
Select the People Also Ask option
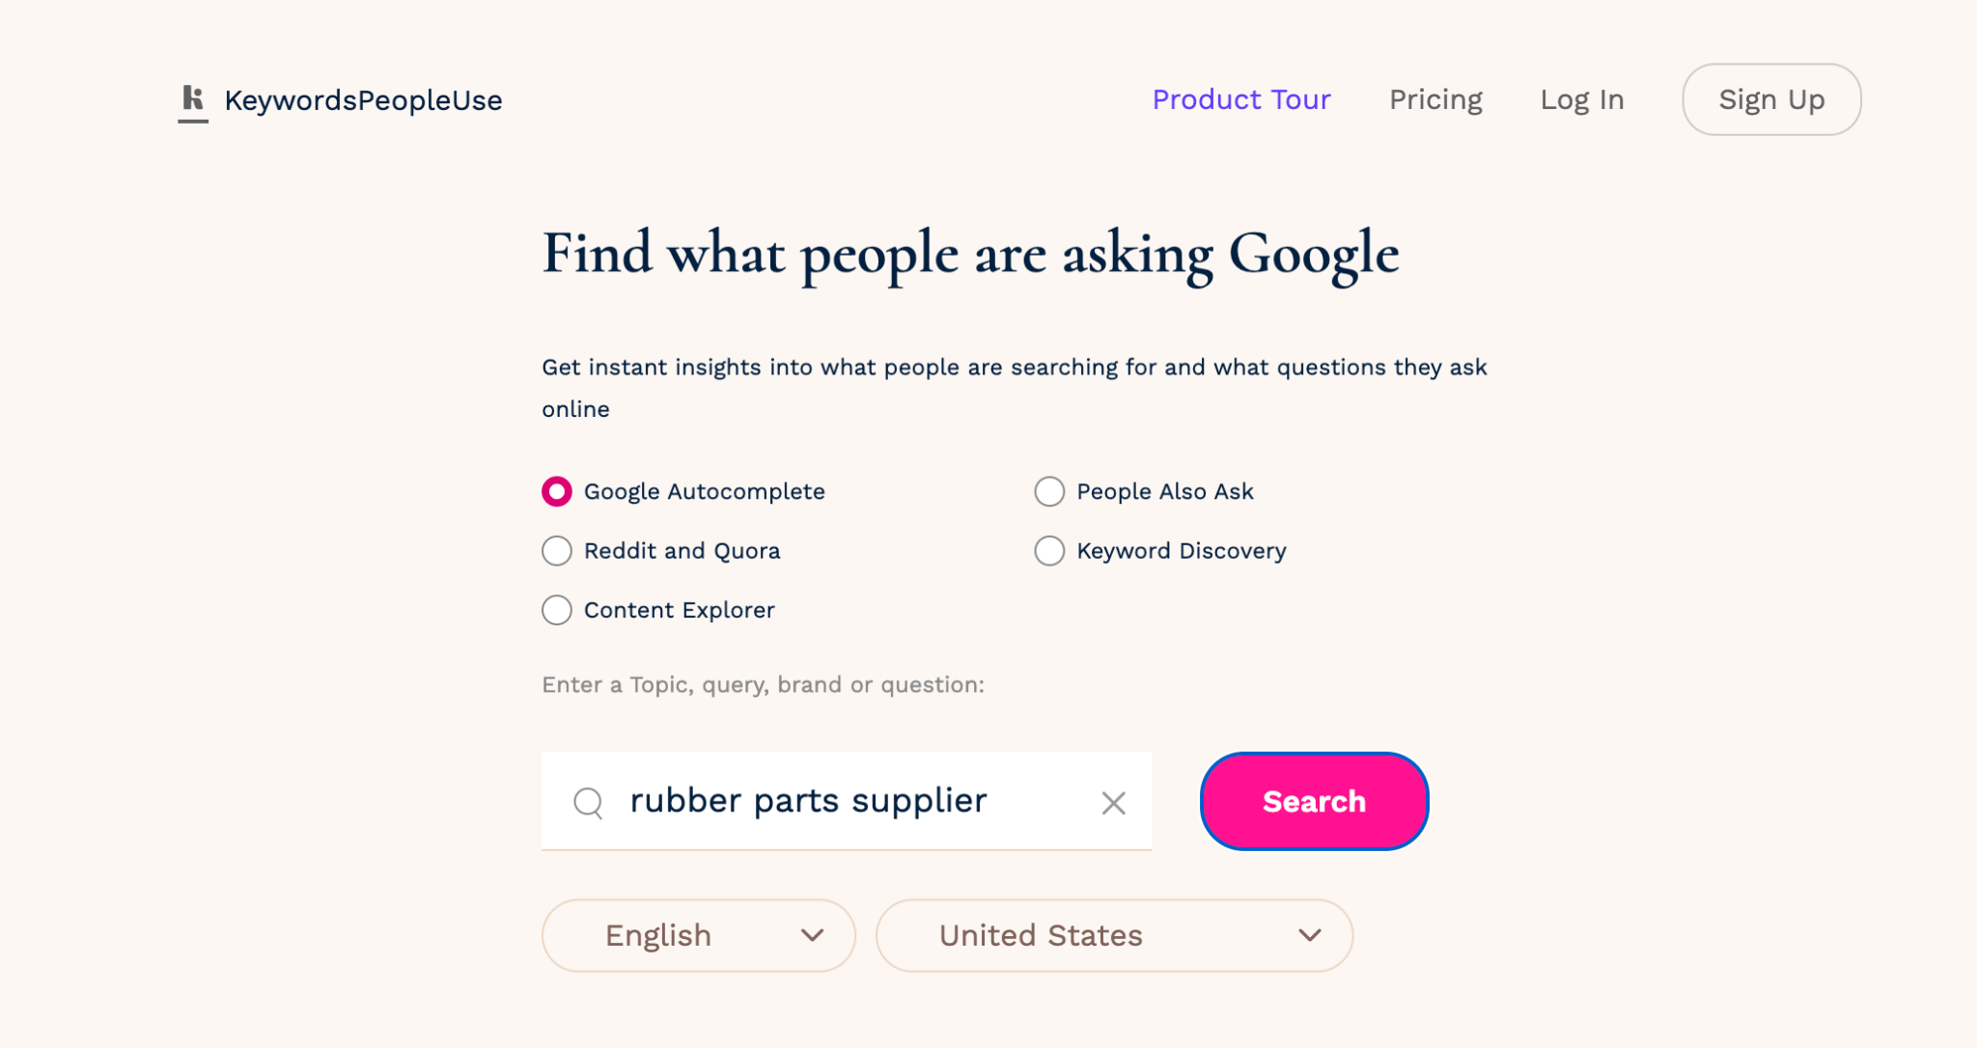tap(1049, 491)
